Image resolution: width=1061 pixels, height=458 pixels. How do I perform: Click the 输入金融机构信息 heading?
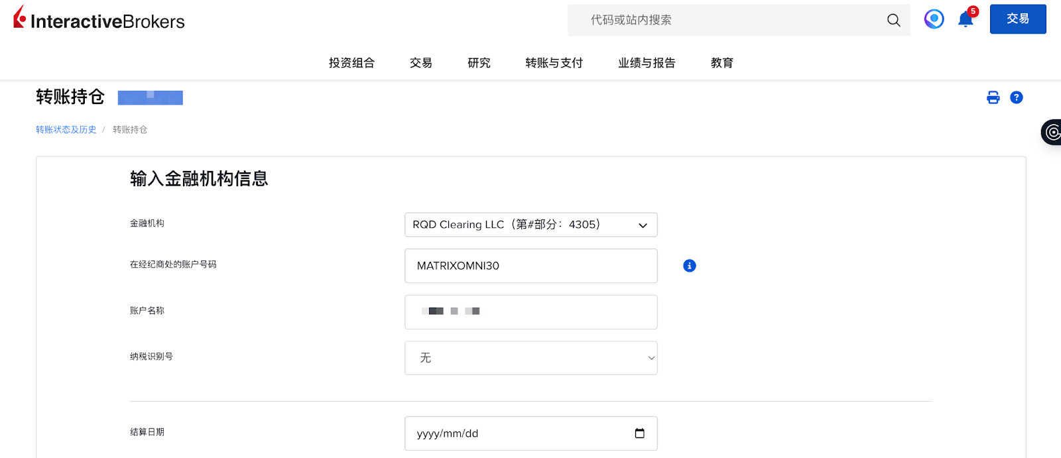199,179
